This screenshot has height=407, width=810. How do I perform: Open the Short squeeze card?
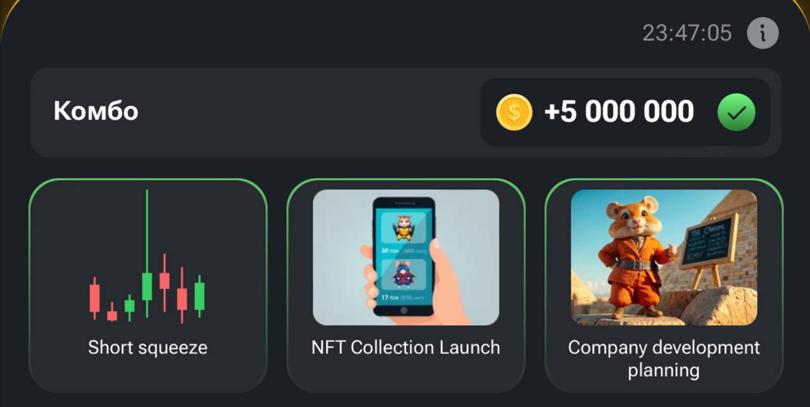148,285
